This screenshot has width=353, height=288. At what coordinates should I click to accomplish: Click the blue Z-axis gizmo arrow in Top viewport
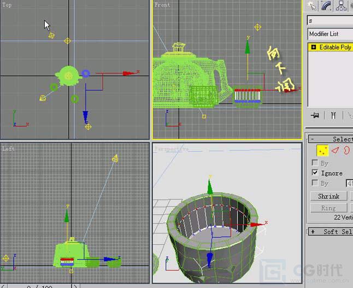[x=85, y=116]
